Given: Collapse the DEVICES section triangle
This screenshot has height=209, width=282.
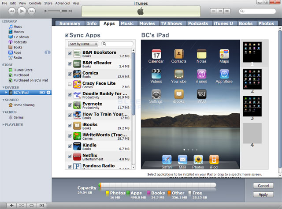Looking at the screenshot, I should tap(4, 87).
